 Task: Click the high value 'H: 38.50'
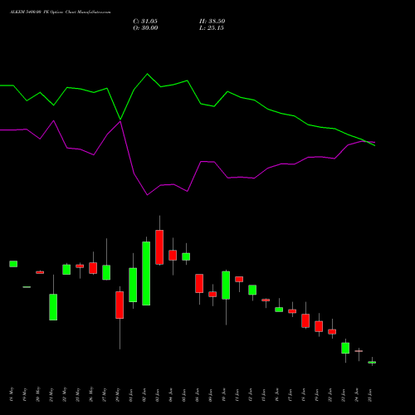[212, 22]
